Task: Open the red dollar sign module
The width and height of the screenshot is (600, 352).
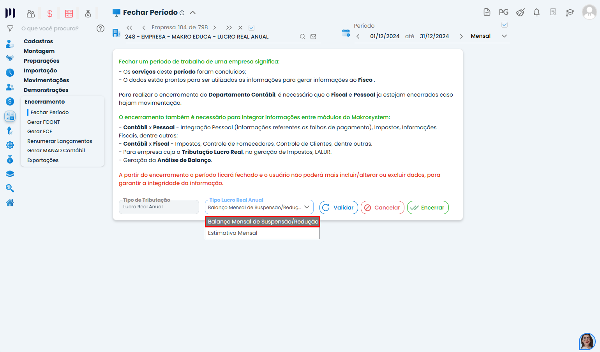Action: [x=50, y=14]
